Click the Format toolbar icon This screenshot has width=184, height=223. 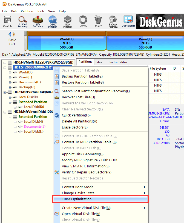click(x=83, y=21)
